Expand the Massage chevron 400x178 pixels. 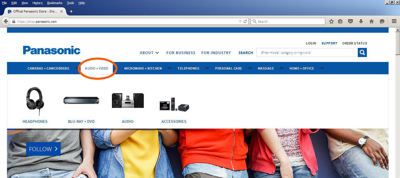pos(281,68)
